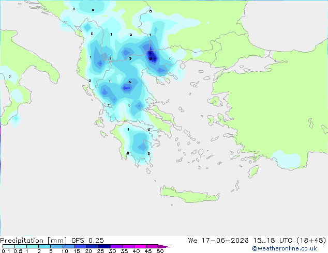Image resolution: width=328 pixels, height=253 pixels.
Task: Click the 25–30 mm dark navy swatch
Action: (105, 246)
